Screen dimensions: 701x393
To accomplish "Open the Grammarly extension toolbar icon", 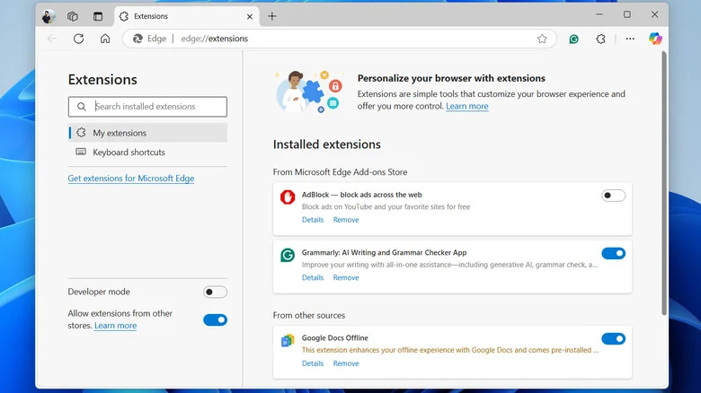I will (x=574, y=39).
